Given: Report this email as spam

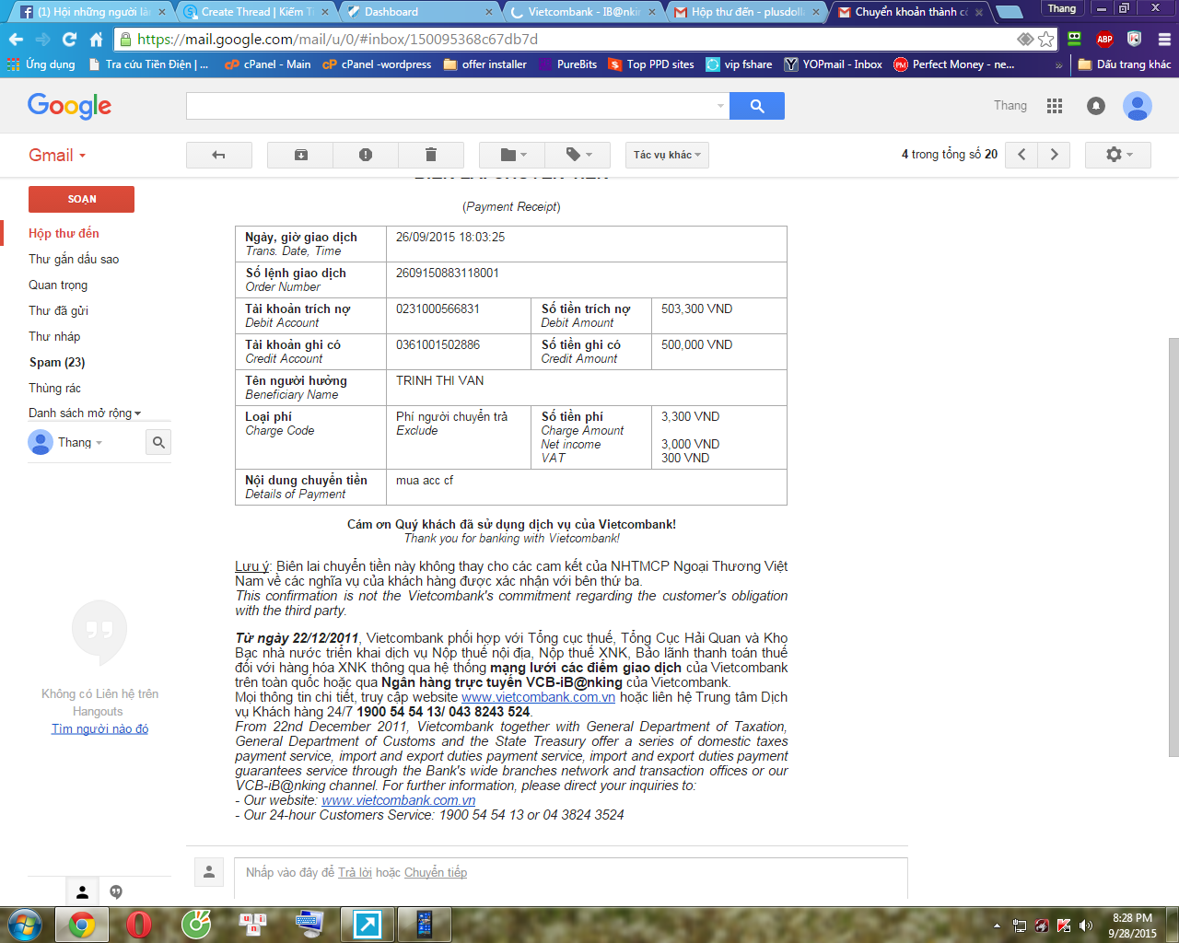Looking at the screenshot, I should click(x=366, y=155).
